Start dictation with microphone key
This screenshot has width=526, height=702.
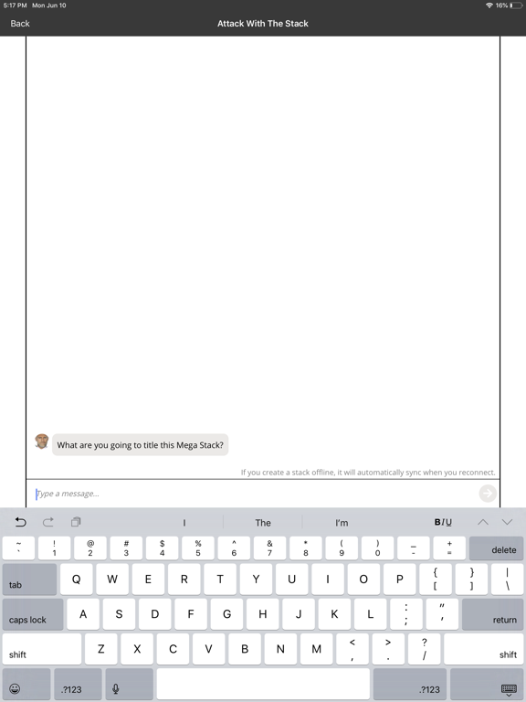[130, 684]
